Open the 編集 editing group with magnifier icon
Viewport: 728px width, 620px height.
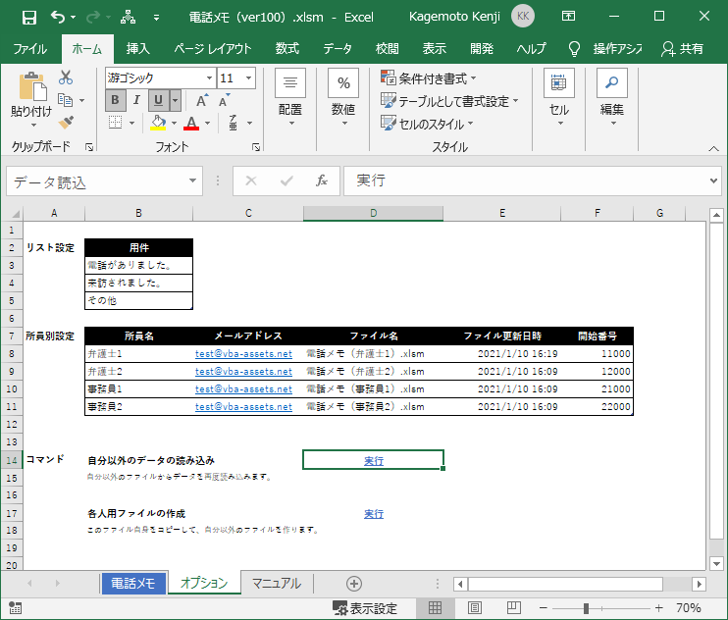(612, 97)
